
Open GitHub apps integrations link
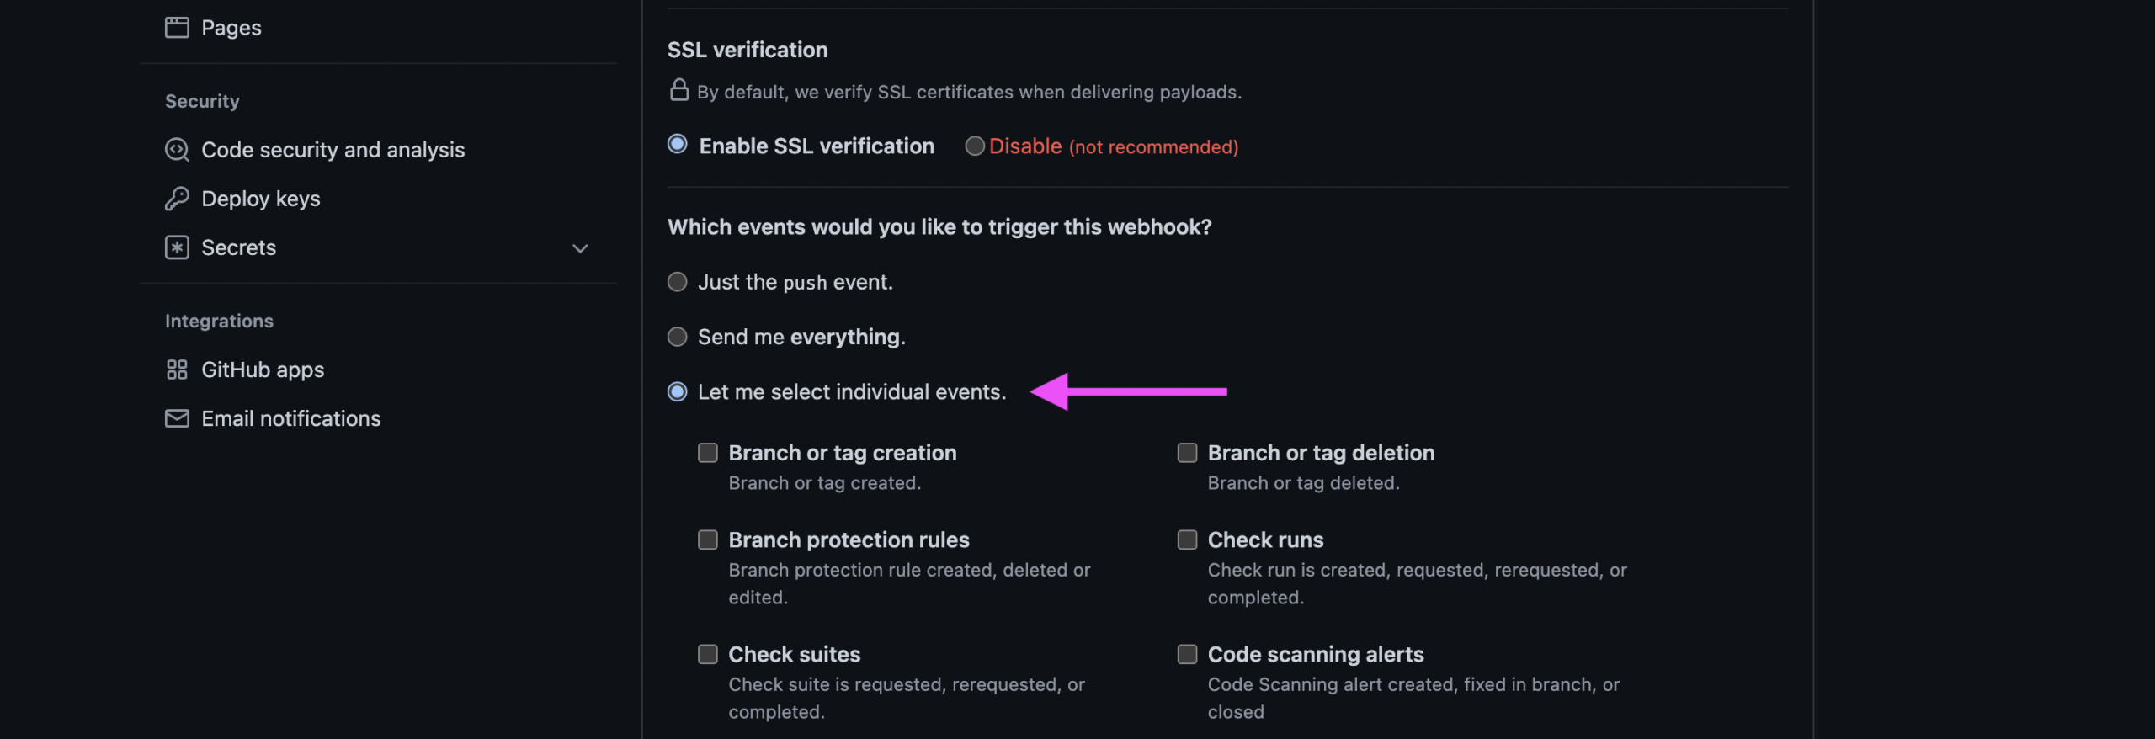tap(263, 369)
